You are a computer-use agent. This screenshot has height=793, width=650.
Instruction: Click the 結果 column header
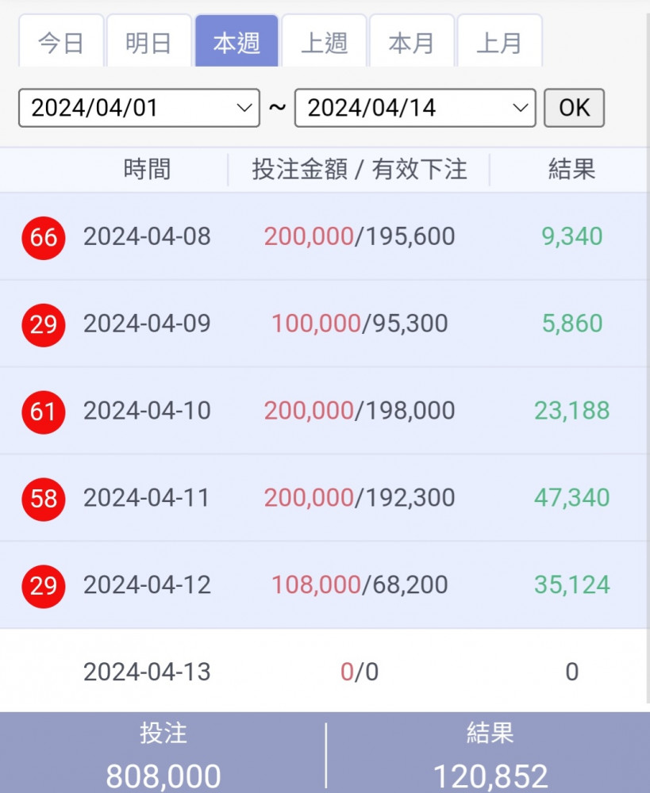point(571,170)
